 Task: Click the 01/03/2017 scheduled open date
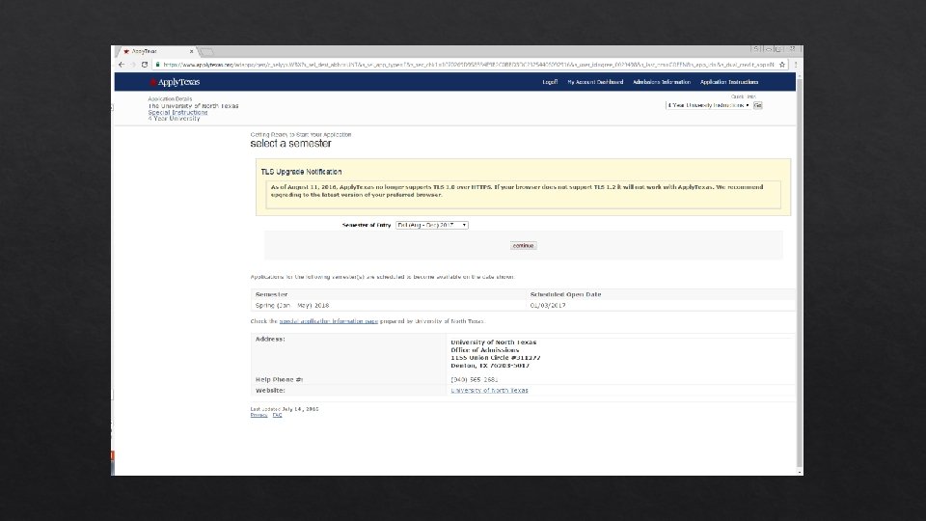click(548, 306)
